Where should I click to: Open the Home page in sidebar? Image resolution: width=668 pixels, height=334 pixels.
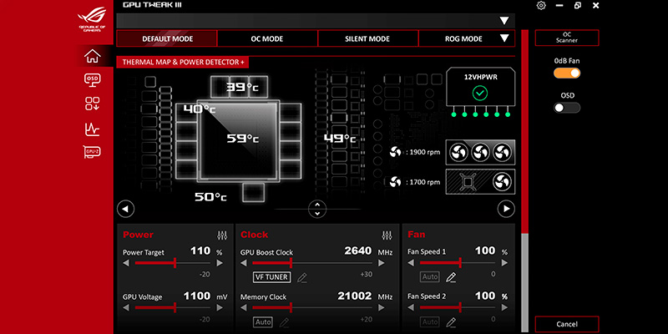tap(93, 56)
